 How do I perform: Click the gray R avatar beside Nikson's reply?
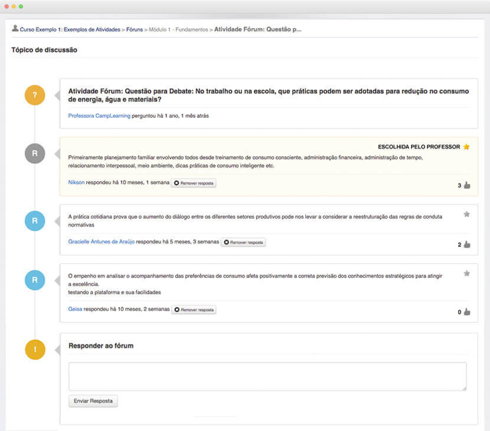pyautogui.click(x=35, y=153)
